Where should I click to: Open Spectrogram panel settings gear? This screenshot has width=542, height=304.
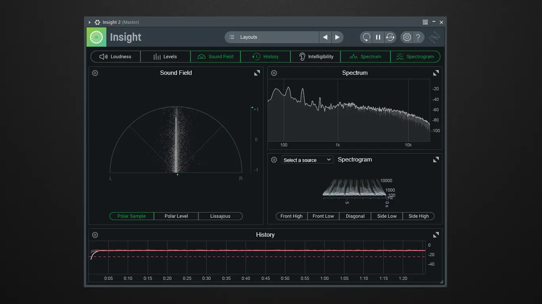274,160
